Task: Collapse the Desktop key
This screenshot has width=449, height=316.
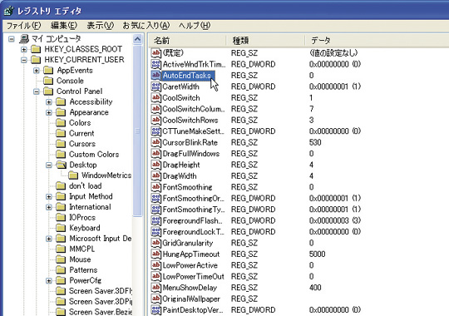Action: point(49,165)
